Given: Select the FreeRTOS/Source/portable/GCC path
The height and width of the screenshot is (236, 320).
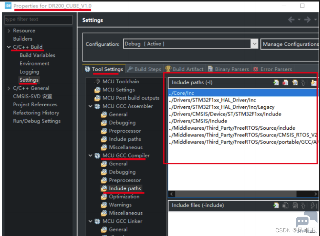Looking at the screenshot, I should coord(243,142).
